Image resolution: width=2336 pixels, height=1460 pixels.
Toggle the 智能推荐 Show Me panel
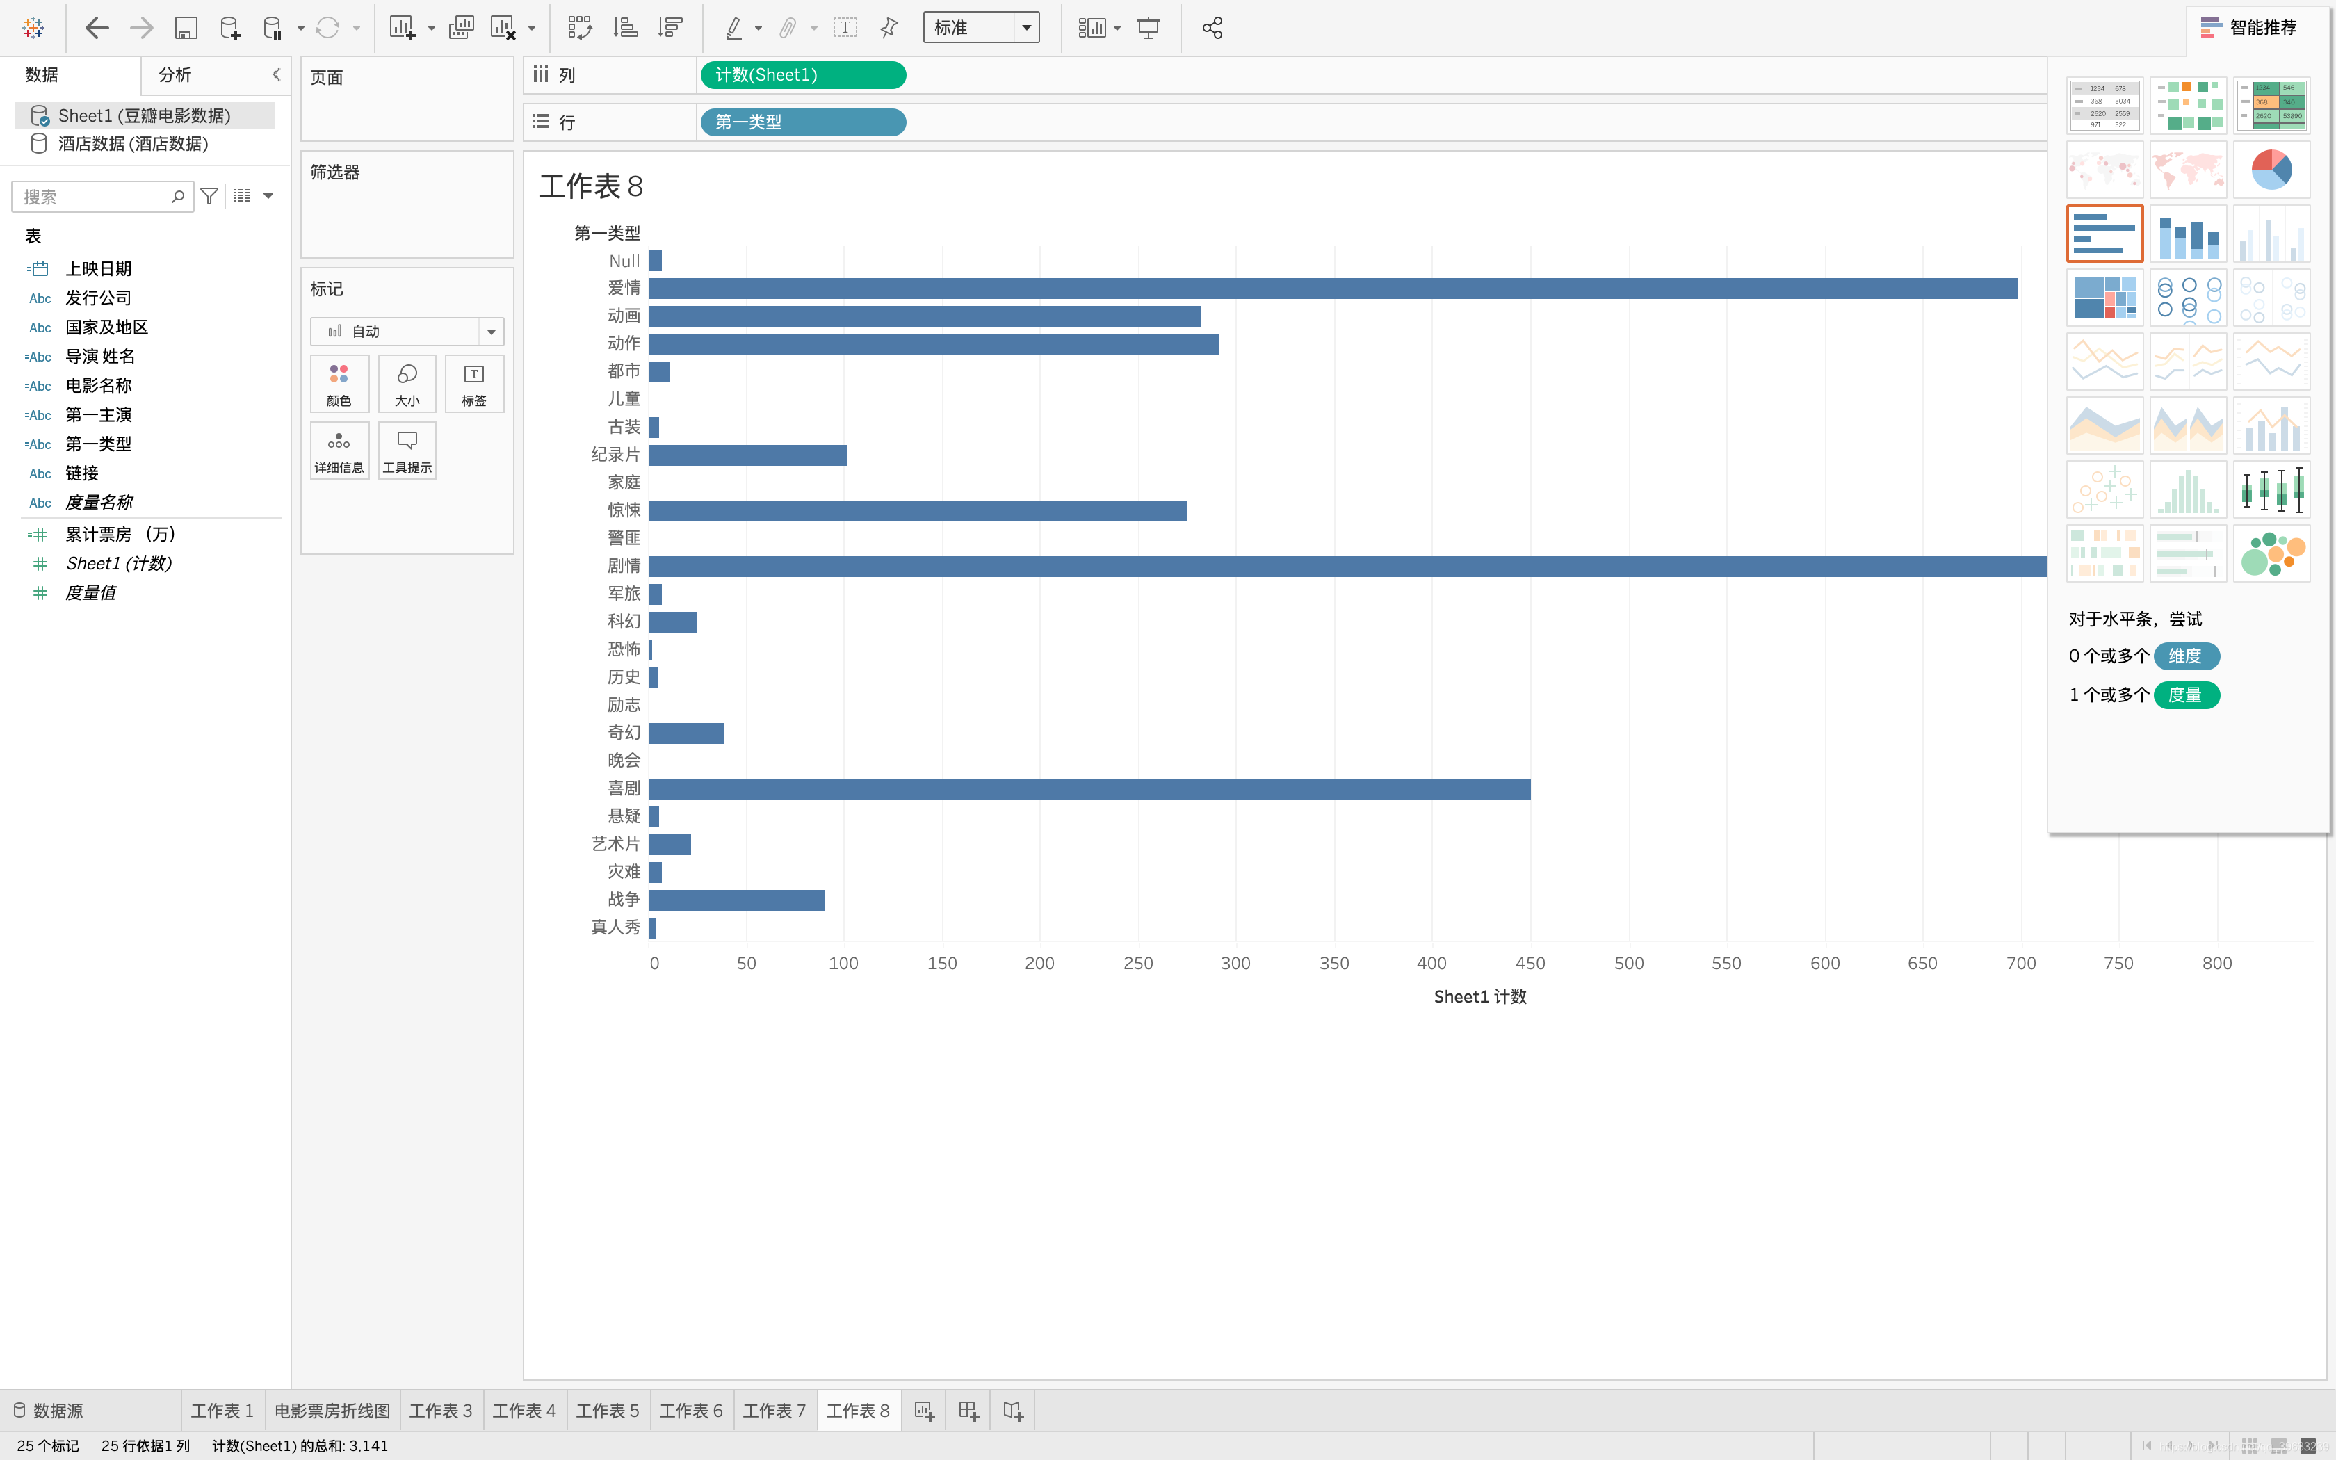2248,28
